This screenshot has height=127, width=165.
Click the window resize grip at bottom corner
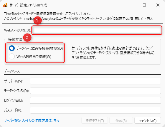163,125
